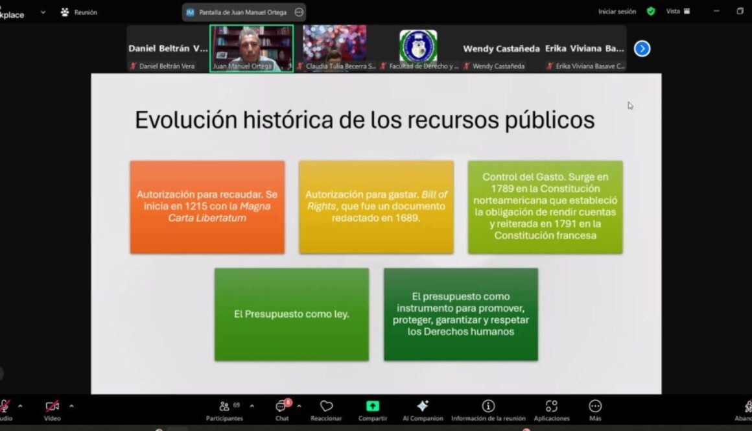752x431 pixels.
Task: Minimize the Zoom window
Action: point(716,11)
